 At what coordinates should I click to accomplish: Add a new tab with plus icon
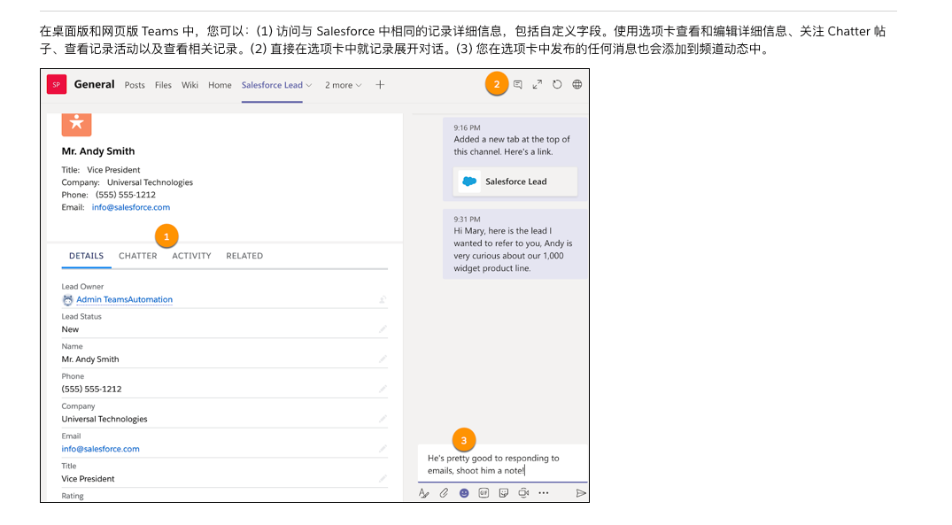[x=380, y=85]
